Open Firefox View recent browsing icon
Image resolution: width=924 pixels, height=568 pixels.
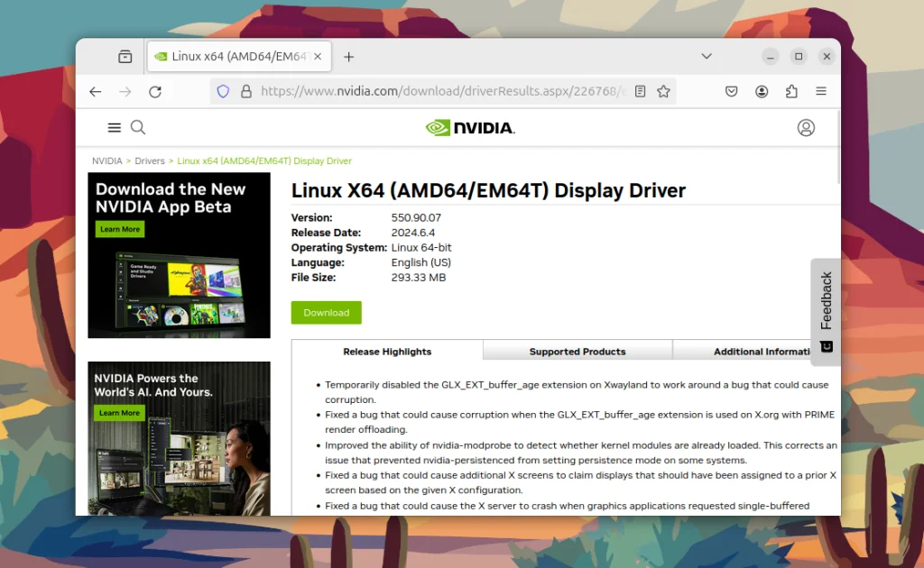(125, 57)
